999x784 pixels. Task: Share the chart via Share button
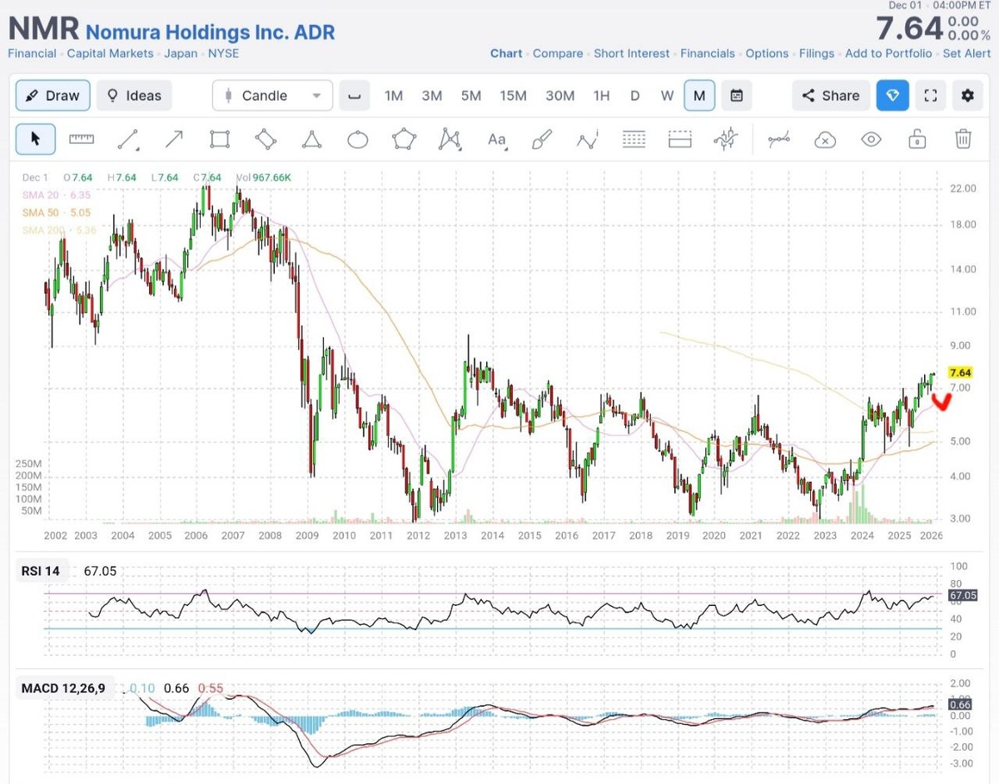(x=831, y=96)
